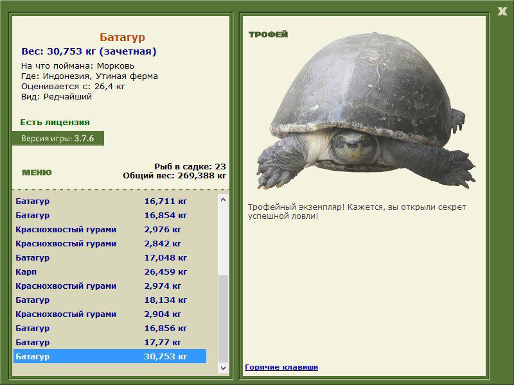Viewport: 514px width, 385px height.
Task: Open the МЕНЮ menu
Action: pos(37,173)
